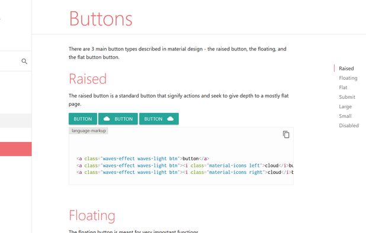The height and width of the screenshot is (233, 366).
Task: Click the cloud icon on middle button
Action: click(107, 119)
